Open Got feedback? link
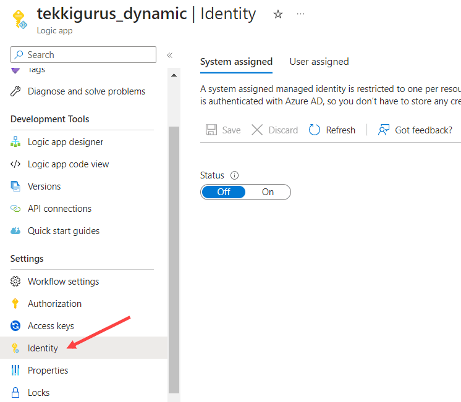The height and width of the screenshot is (402, 461). pyautogui.click(x=423, y=130)
